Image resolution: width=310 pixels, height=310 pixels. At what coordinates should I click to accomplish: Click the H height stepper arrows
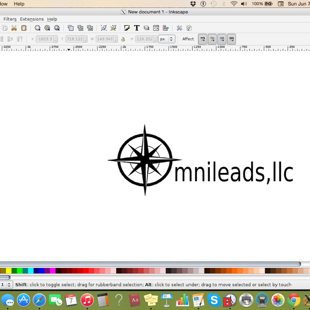click(x=155, y=39)
